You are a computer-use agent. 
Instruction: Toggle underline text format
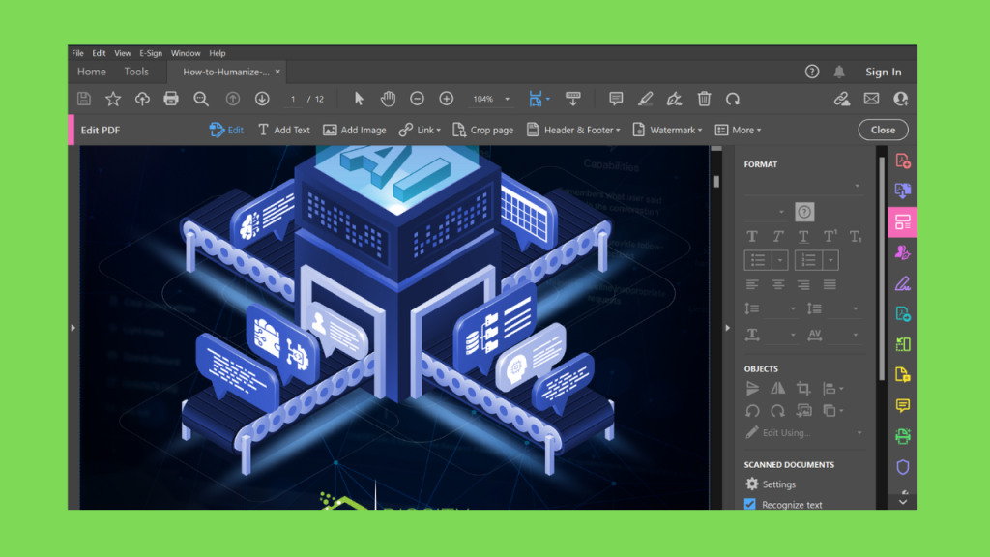coord(803,237)
